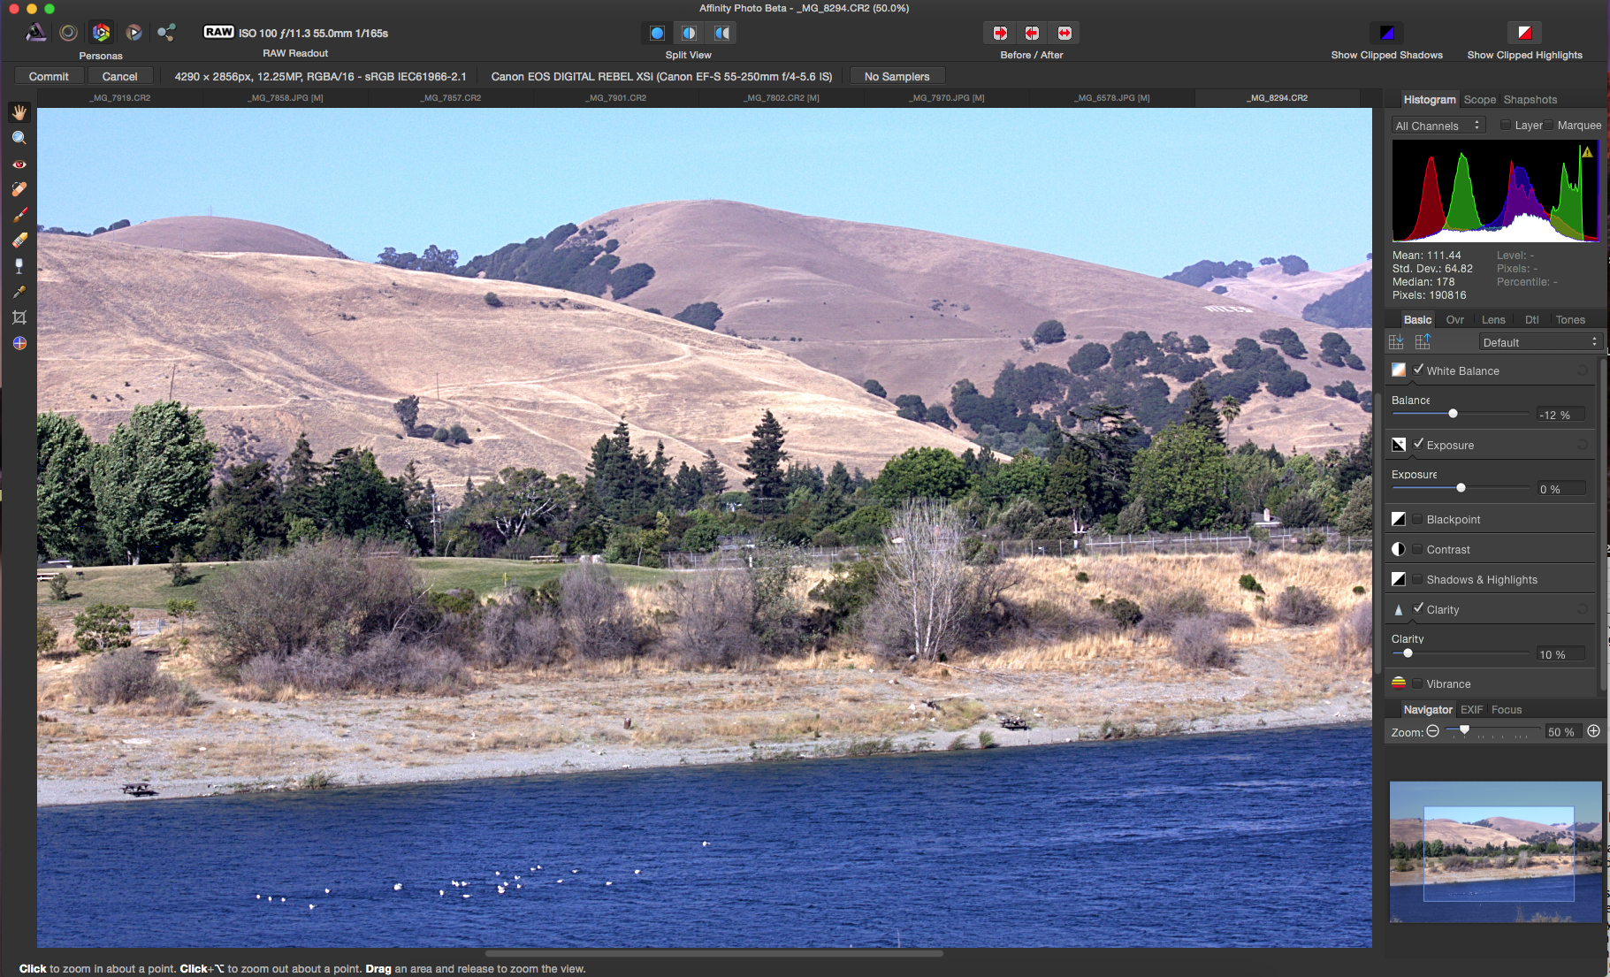Select the Zoom magnifier tool
Screen dimensions: 1610x977
pos(19,138)
